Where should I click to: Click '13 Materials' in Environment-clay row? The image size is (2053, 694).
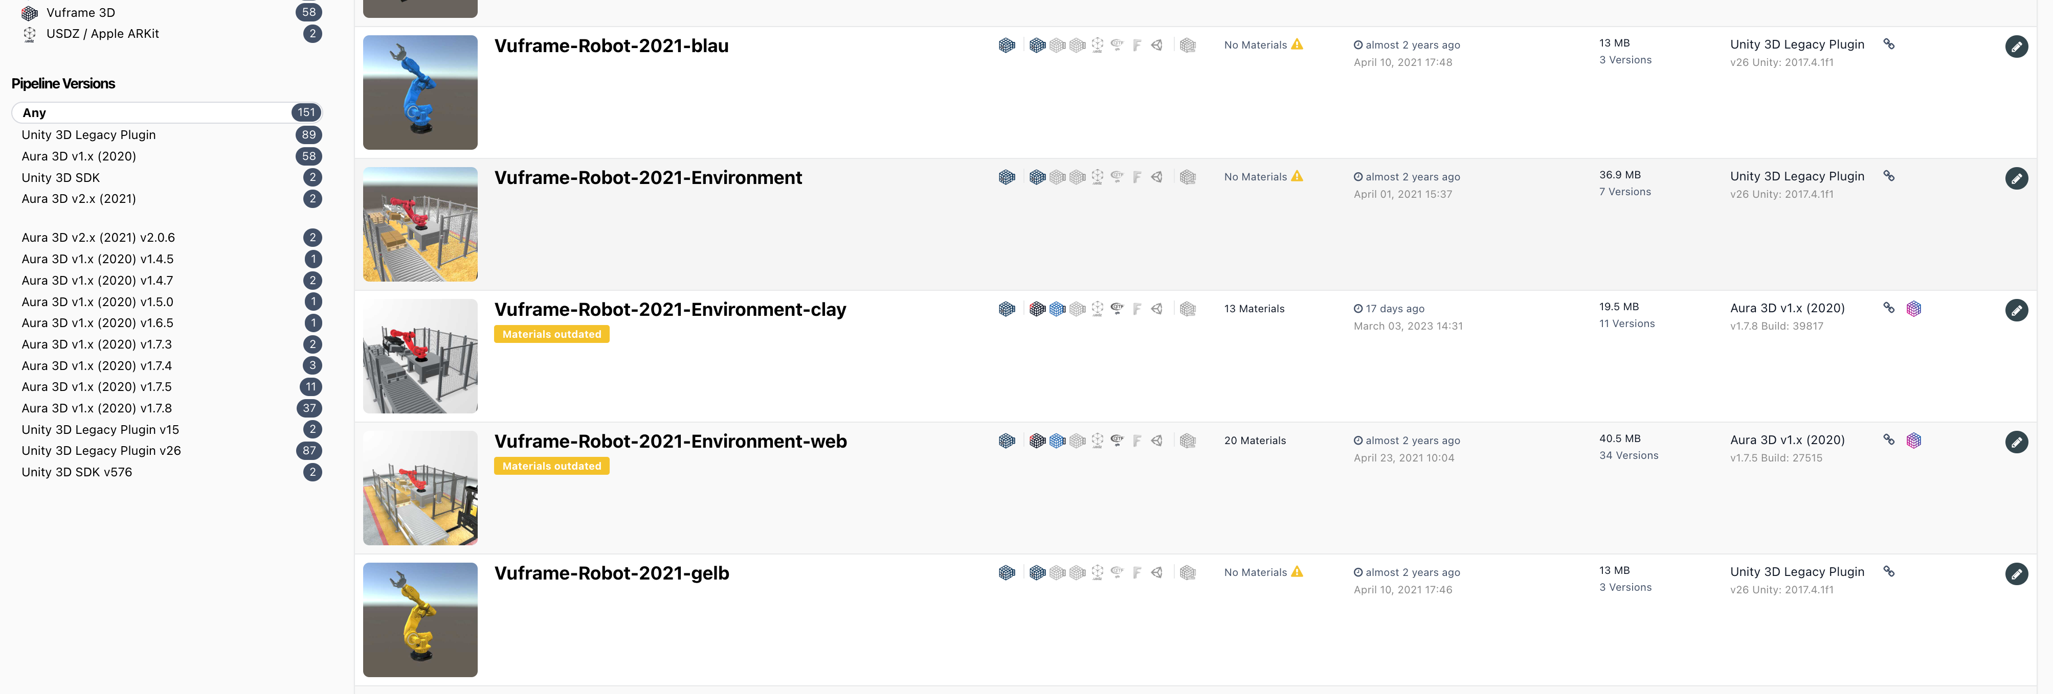[1255, 309]
